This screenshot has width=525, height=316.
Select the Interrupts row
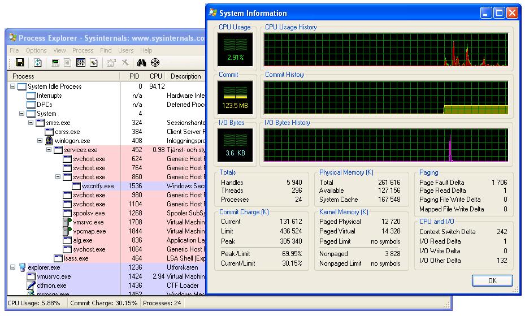106,96
